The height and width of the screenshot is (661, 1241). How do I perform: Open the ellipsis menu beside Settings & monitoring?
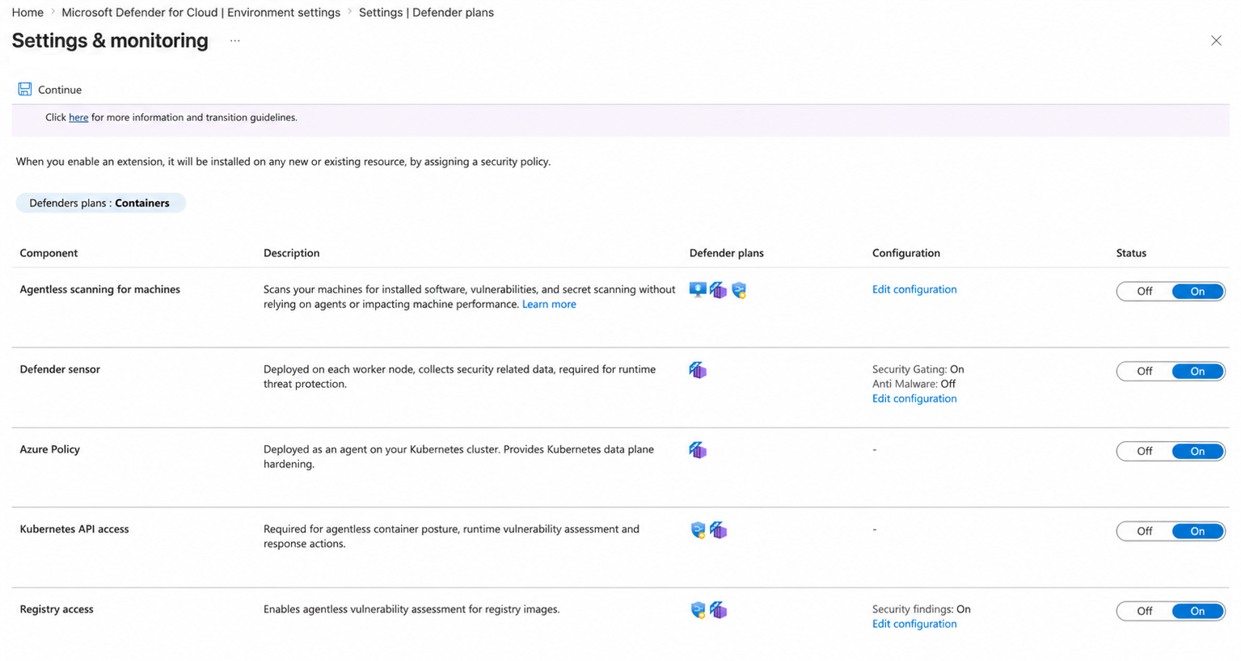point(234,40)
